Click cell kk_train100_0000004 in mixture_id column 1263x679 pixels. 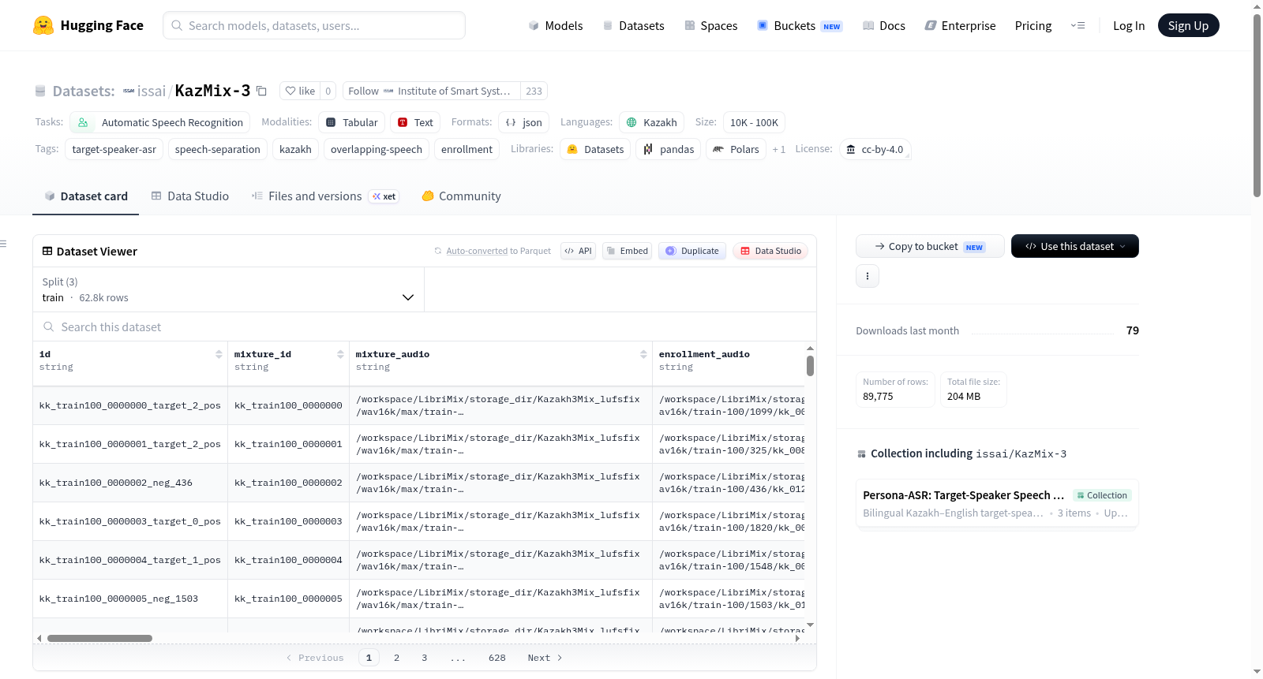pos(288,560)
